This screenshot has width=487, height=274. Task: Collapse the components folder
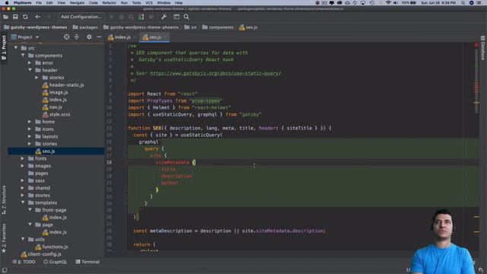23,56
